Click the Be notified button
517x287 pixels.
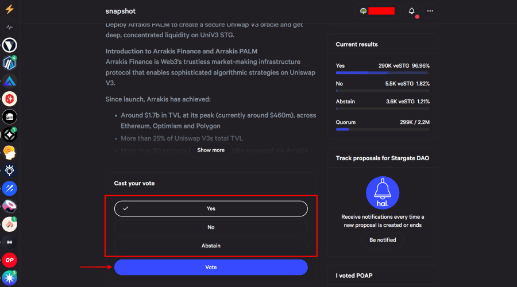click(x=383, y=240)
